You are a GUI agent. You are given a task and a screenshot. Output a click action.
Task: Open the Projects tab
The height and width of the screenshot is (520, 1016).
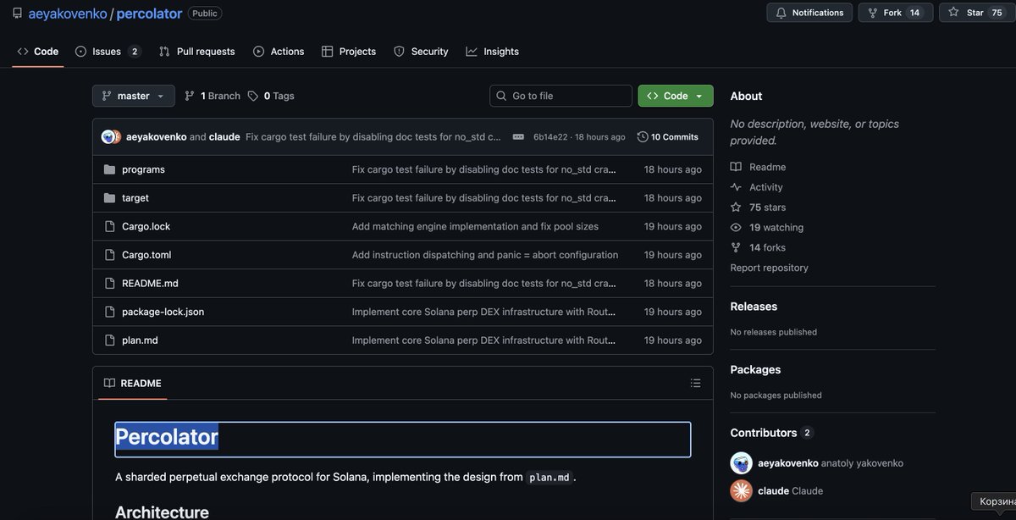point(349,52)
